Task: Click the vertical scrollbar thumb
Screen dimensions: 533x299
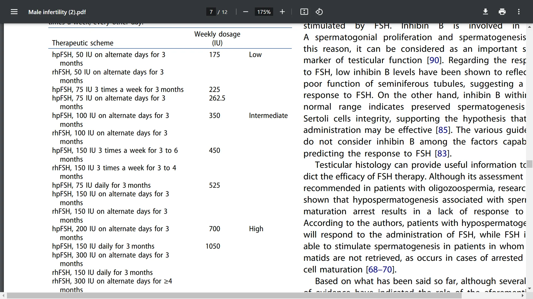Action: pos(530,164)
